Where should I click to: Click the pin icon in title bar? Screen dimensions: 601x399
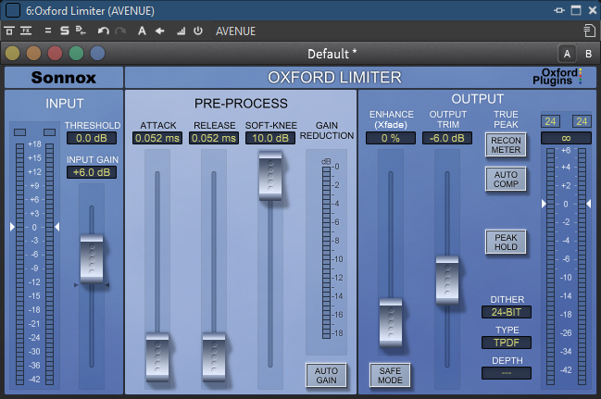point(558,10)
